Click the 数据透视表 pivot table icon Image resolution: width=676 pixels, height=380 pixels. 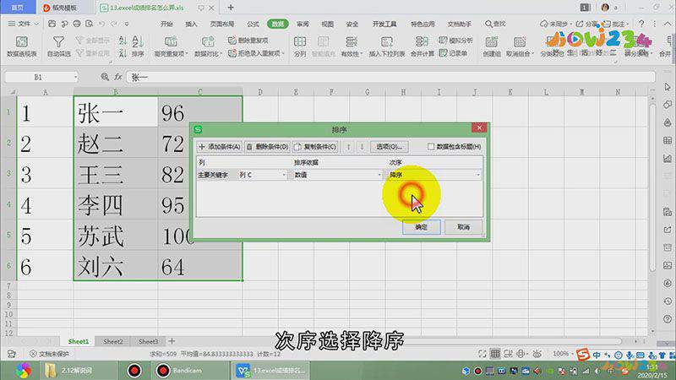coord(22,41)
